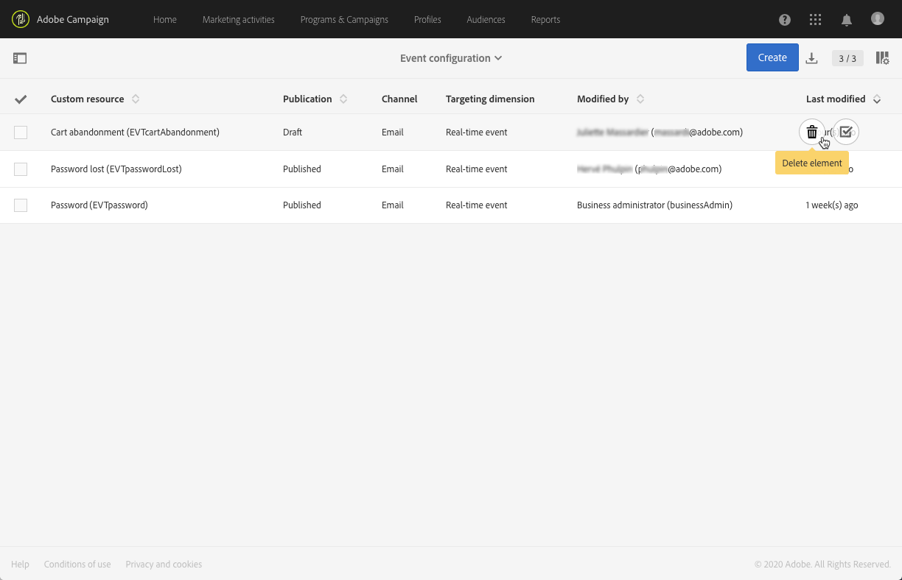
Task: Click the export list download icon
Action: [811, 58]
